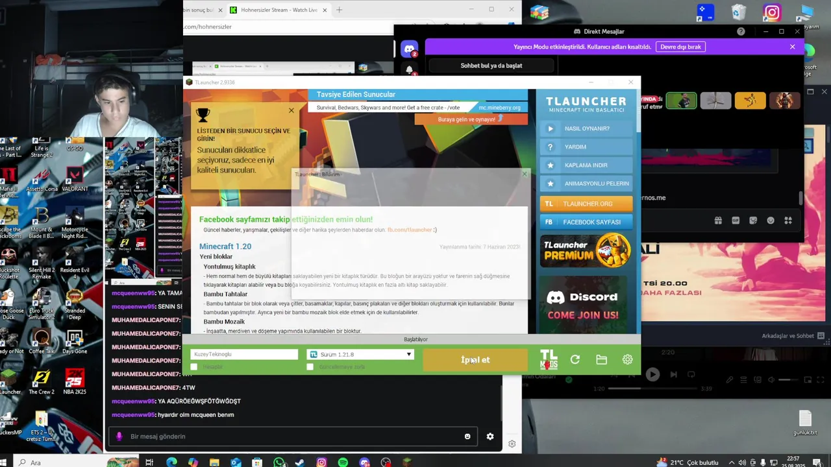The width and height of the screenshot is (831, 467).
Task: Click the refresh icon in TLauncher
Action: click(575, 359)
